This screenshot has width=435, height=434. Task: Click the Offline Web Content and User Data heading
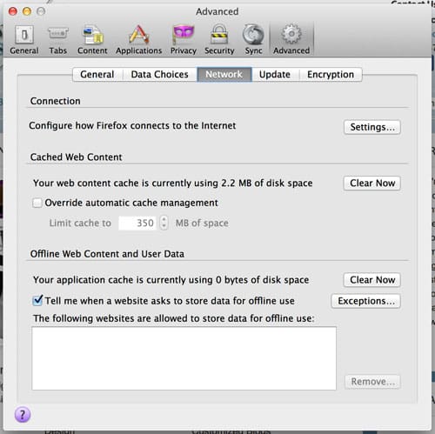click(x=107, y=254)
